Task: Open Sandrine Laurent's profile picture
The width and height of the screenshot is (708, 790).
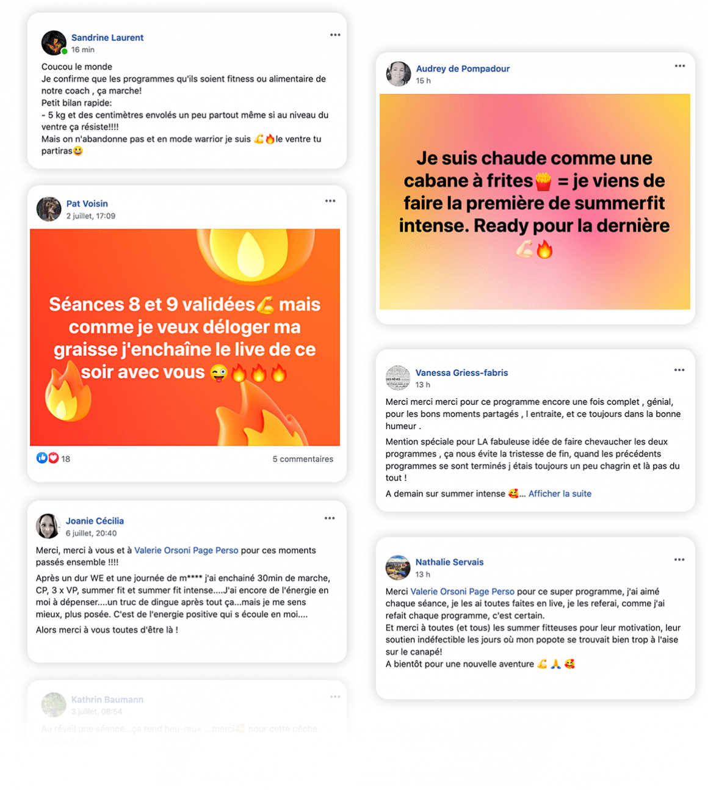Action: (54, 43)
